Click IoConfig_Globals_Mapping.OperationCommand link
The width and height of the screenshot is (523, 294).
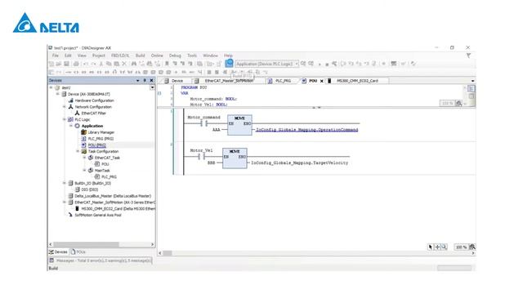click(x=307, y=130)
